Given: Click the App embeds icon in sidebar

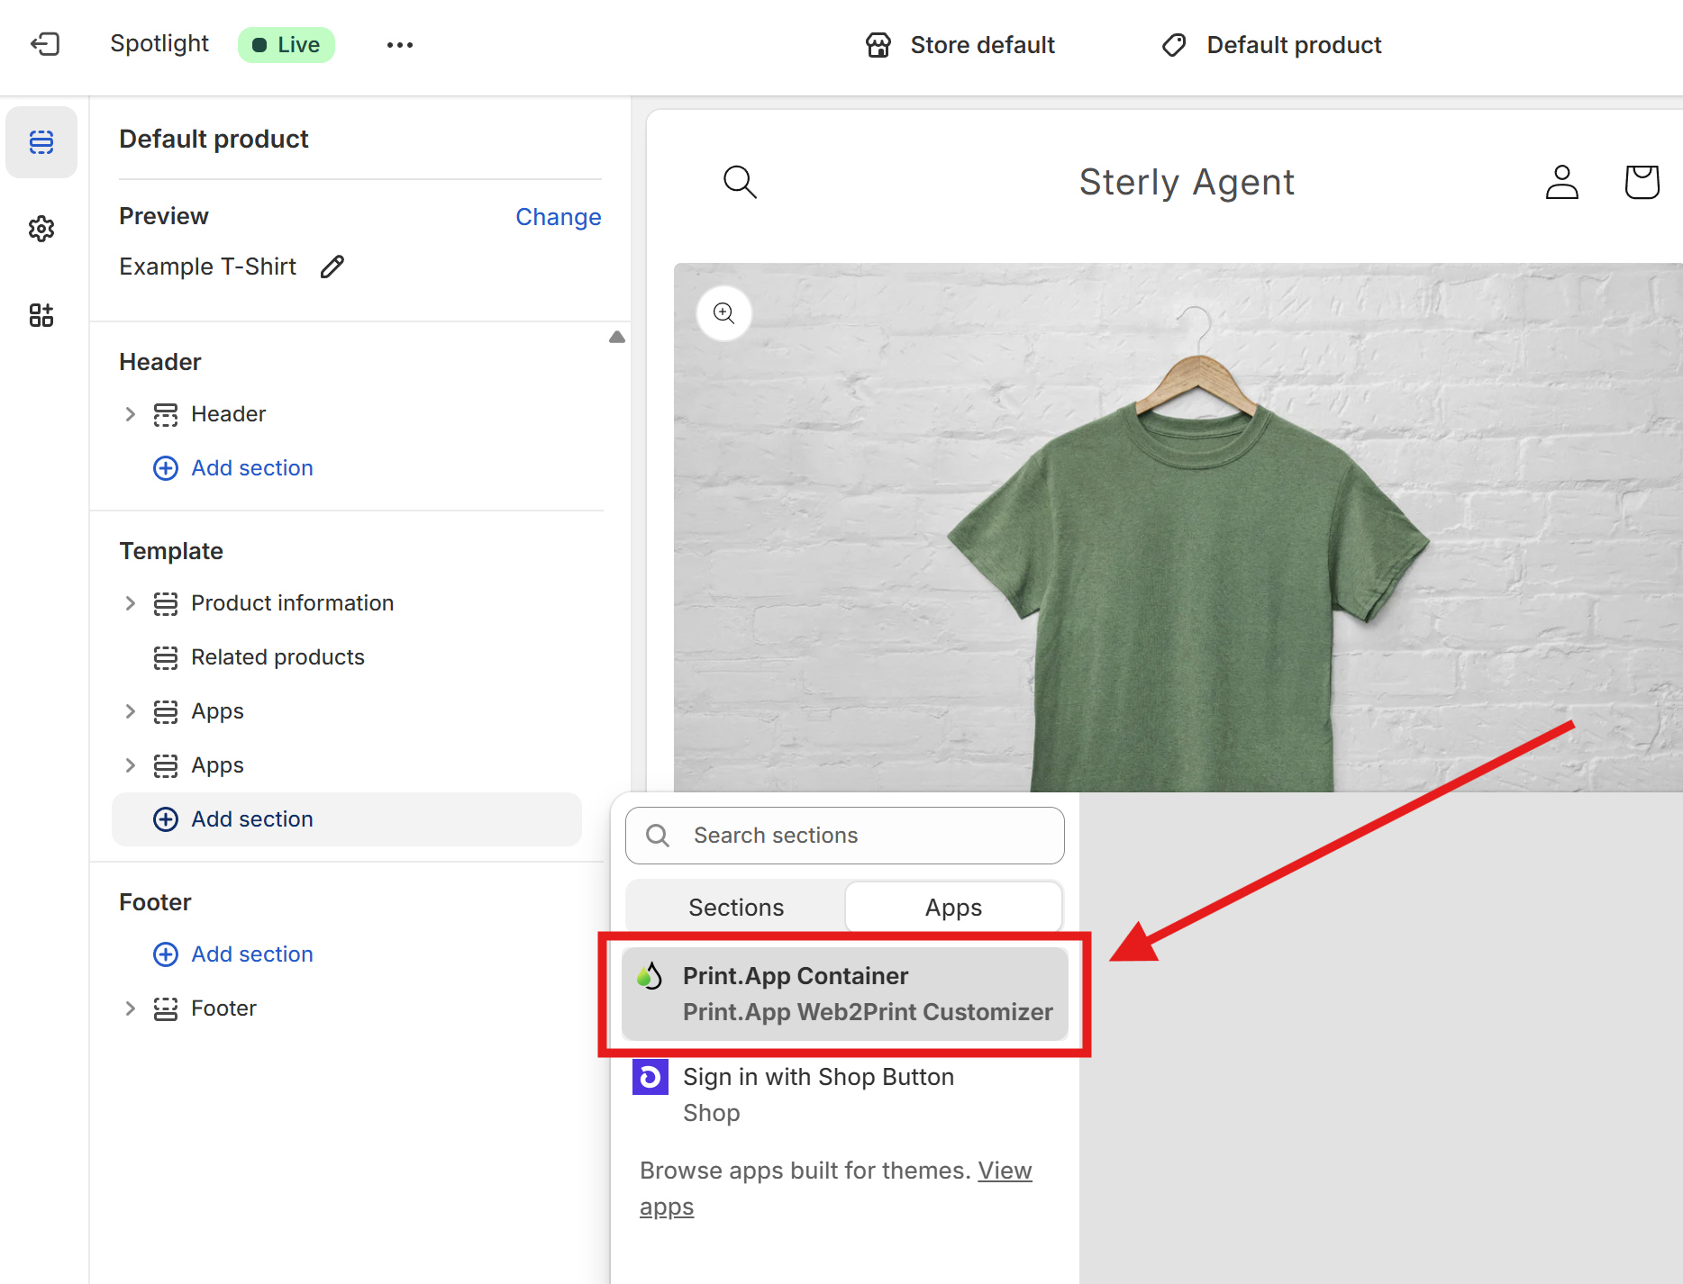Looking at the screenshot, I should pyautogui.click(x=41, y=314).
